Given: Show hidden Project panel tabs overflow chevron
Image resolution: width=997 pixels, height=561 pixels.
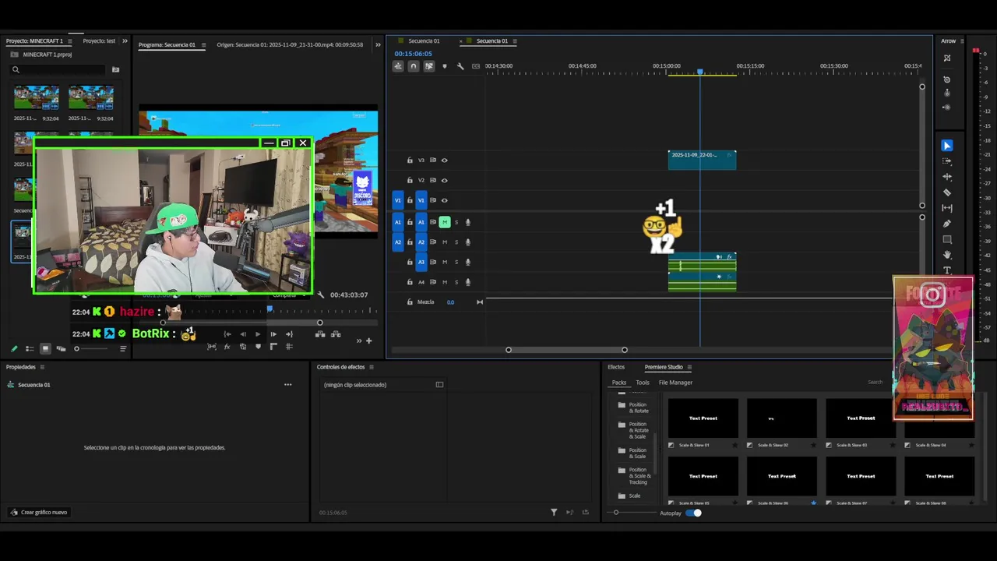Looking at the screenshot, I should point(125,41).
